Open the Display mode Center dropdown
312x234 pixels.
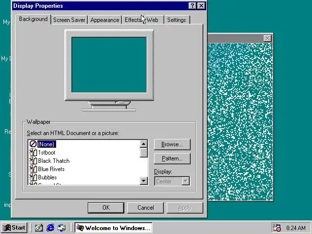[172, 181]
